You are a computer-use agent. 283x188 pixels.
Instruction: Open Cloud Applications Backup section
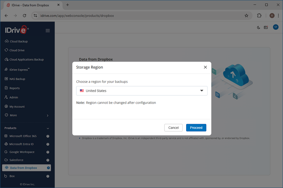click(x=24, y=59)
